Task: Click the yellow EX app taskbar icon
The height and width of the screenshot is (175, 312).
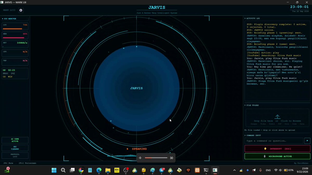Action: point(117,170)
